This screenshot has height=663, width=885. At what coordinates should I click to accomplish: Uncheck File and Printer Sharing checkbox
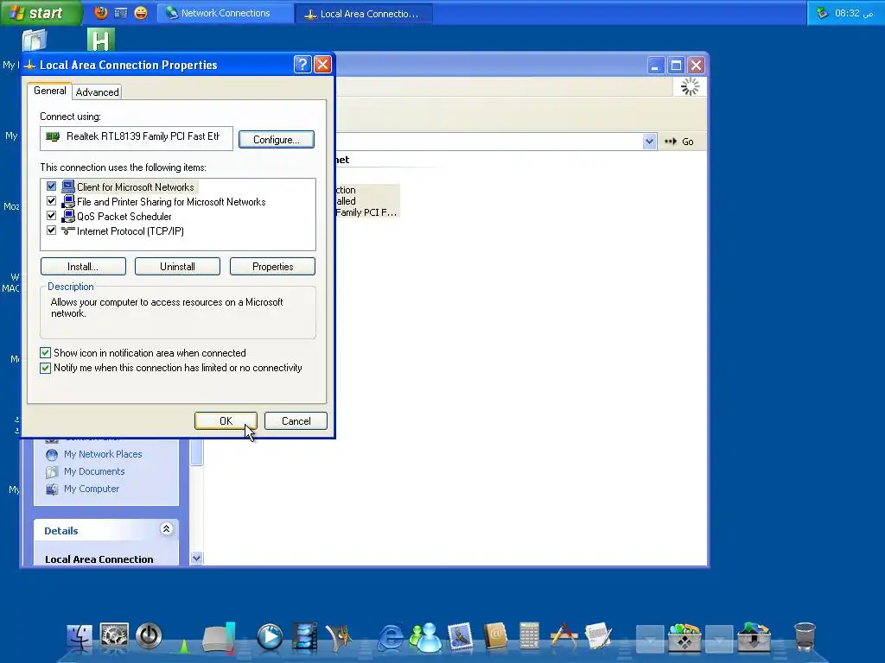pyautogui.click(x=51, y=200)
